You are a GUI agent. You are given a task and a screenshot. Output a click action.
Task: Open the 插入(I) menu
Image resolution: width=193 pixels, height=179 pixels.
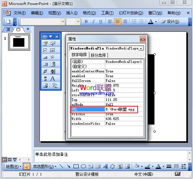coord(72,13)
